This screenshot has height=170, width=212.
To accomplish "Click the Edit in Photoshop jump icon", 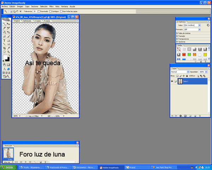I will [6, 76].
